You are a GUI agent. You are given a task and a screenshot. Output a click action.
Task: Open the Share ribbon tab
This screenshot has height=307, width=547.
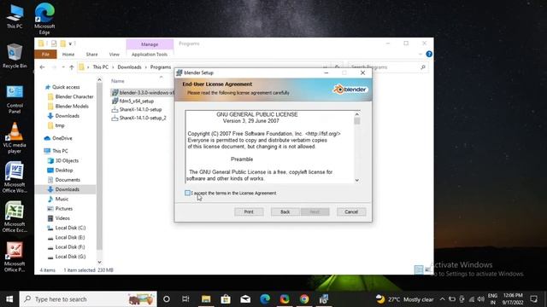[91, 55]
